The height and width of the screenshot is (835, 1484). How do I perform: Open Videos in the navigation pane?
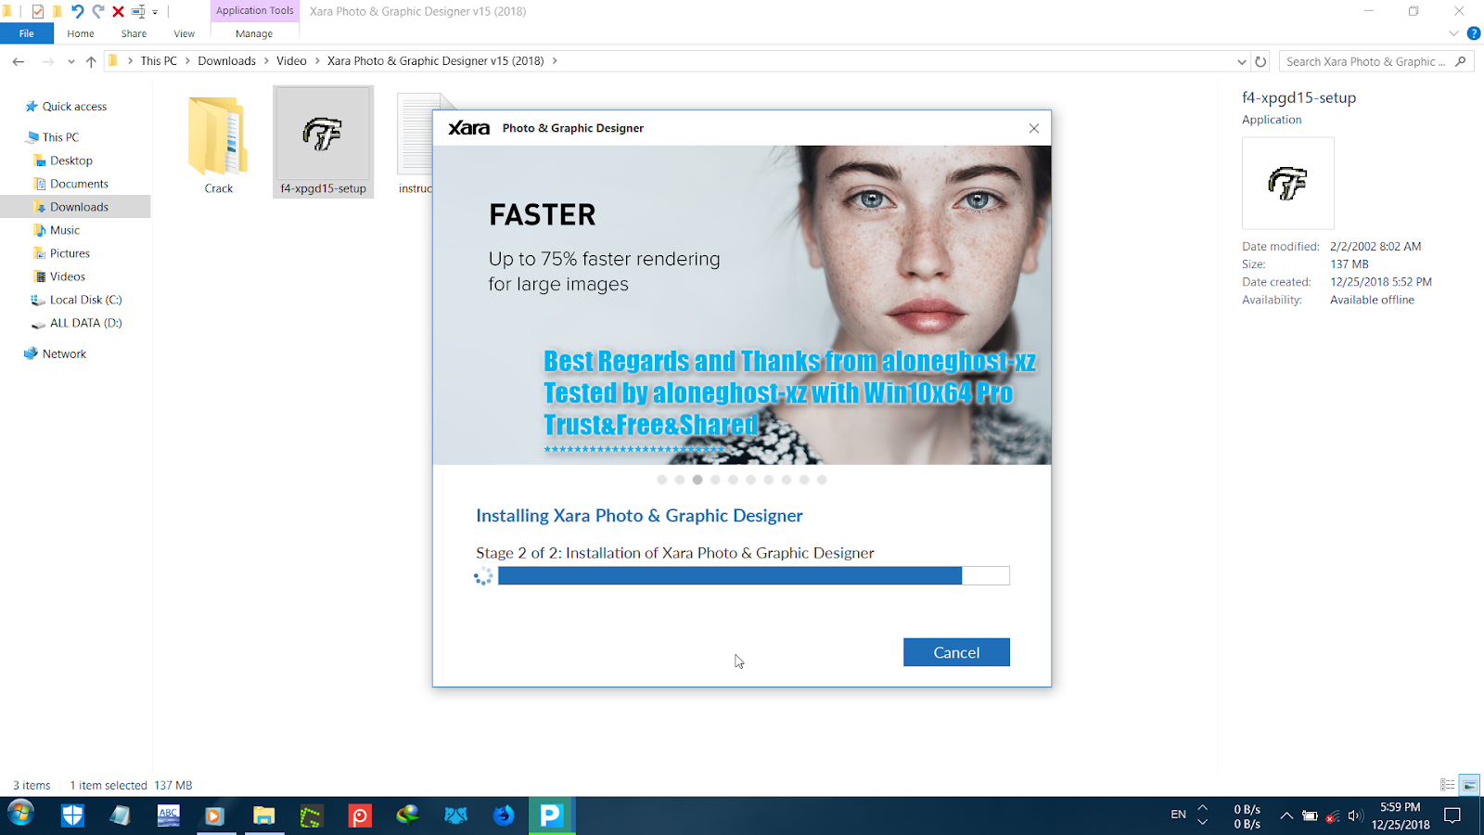pyautogui.click(x=67, y=276)
